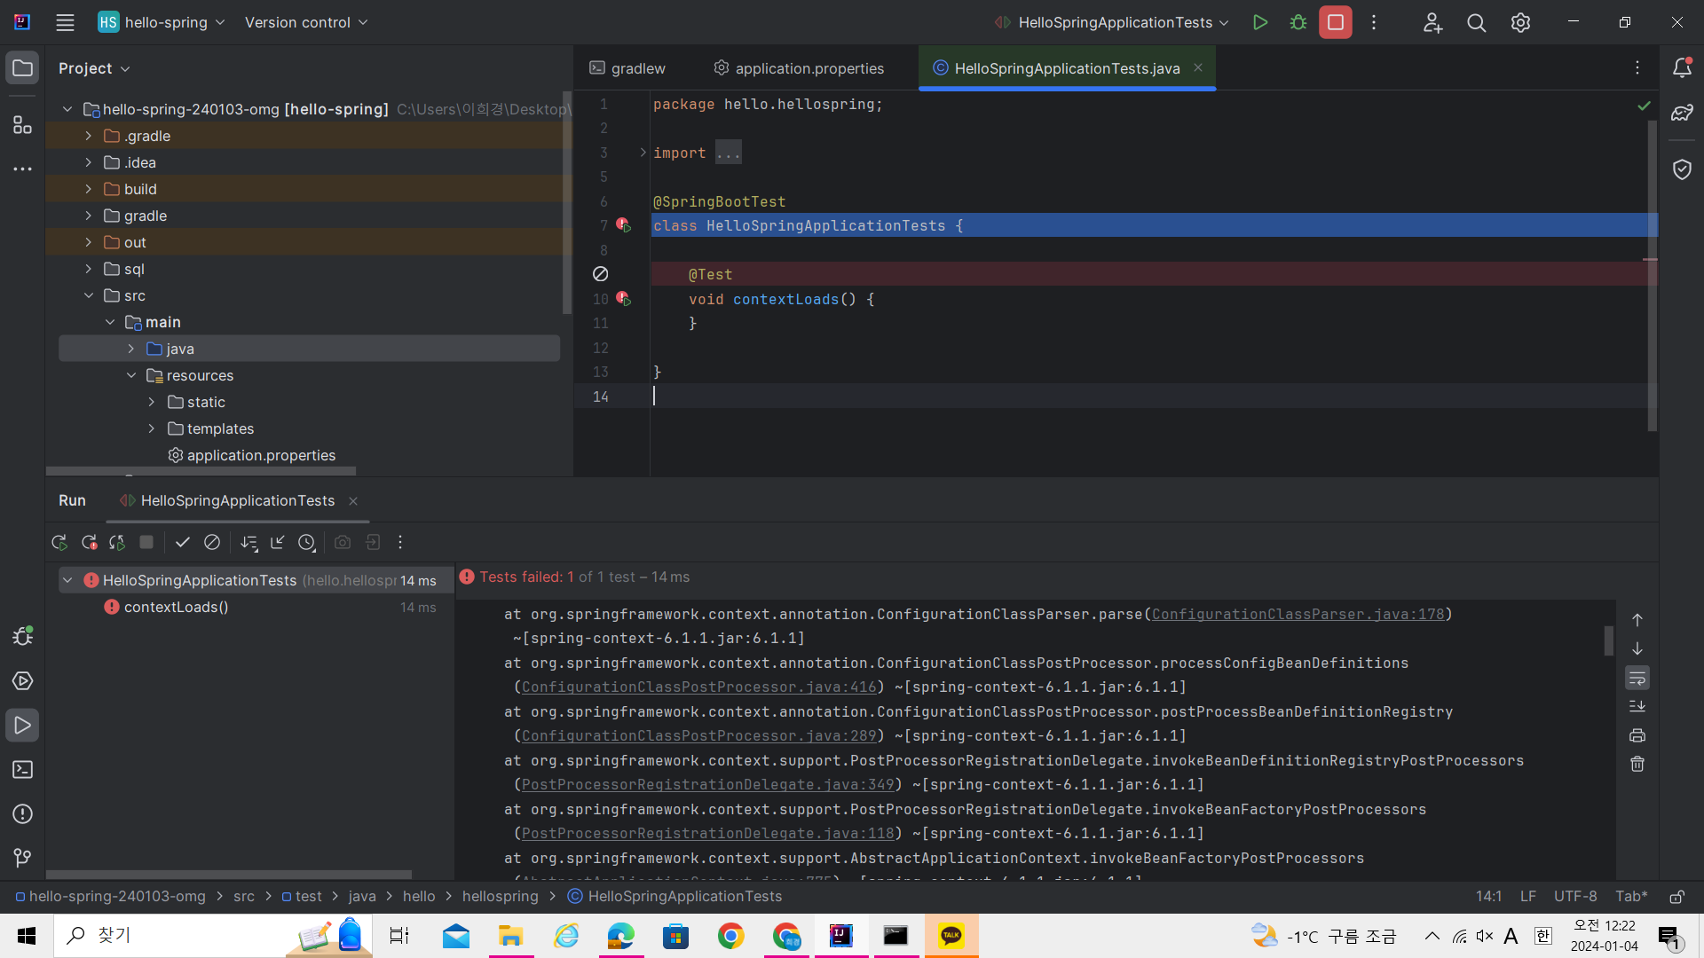Expand the folded import block
The width and height of the screenshot is (1704, 958).
643,153
